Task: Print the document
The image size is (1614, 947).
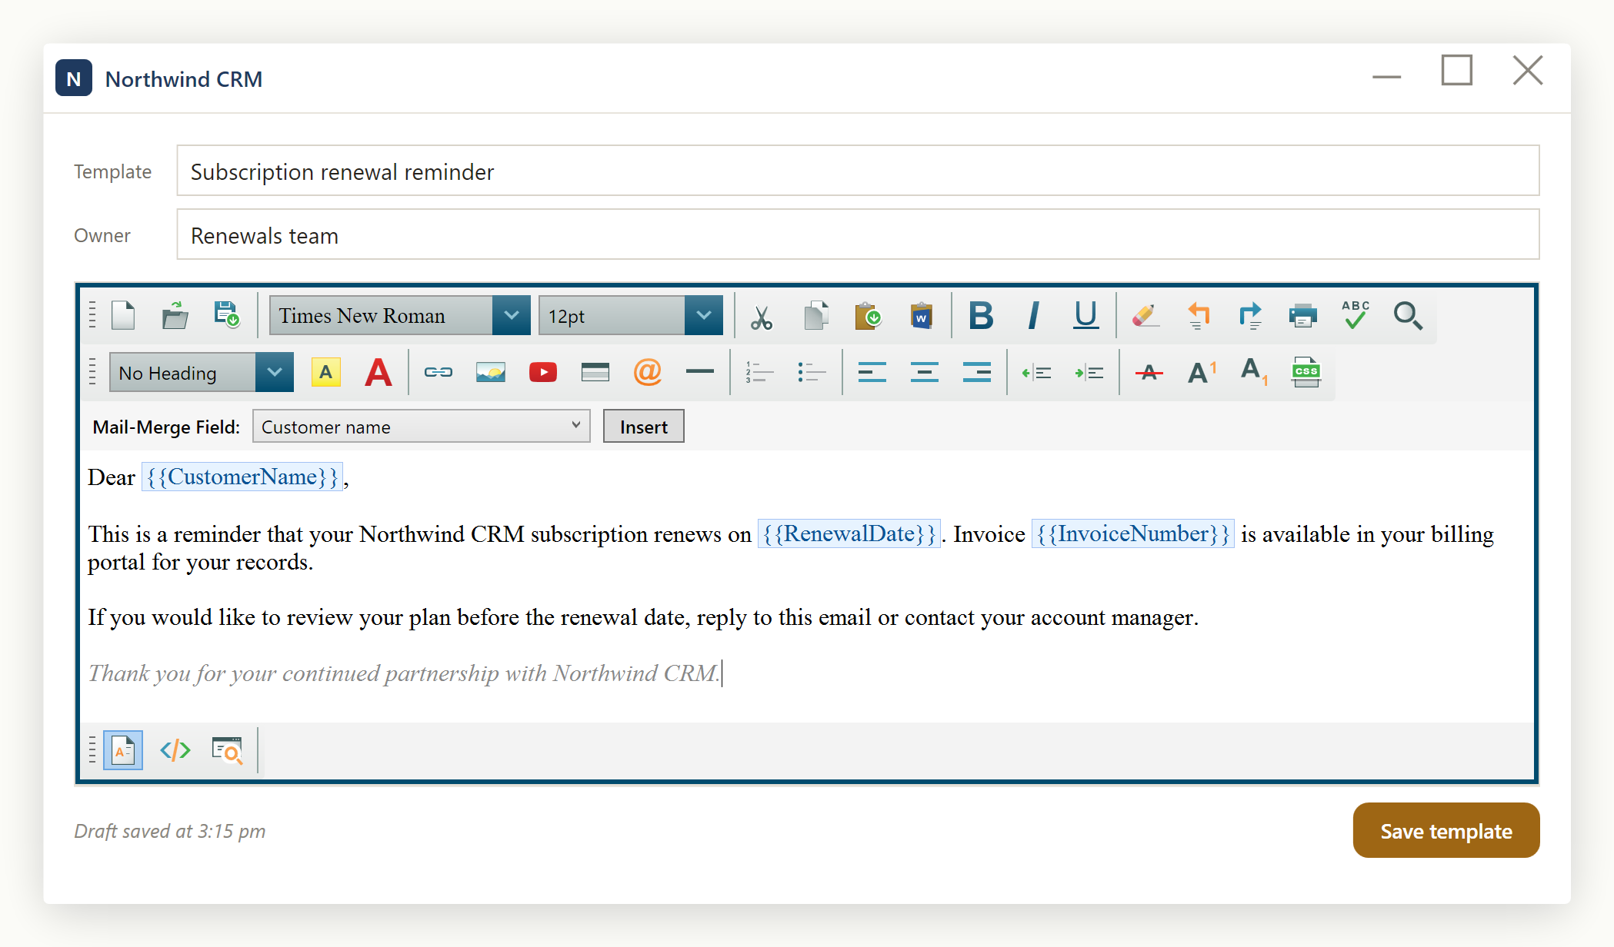Action: 1303,316
